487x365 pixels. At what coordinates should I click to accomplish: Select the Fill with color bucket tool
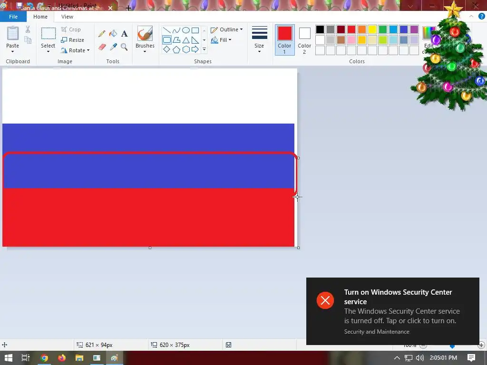tap(113, 34)
